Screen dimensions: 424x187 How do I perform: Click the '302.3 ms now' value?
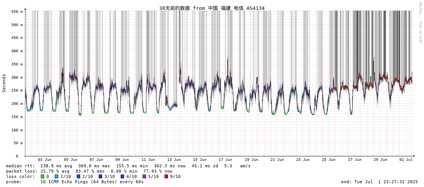point(170,166)
